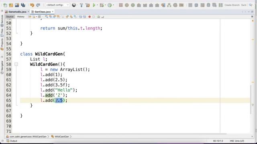Image resolution: width=257 pixels, height=144 pixels.
Task: Click the Last Edit editor icon
Action: 30,17
